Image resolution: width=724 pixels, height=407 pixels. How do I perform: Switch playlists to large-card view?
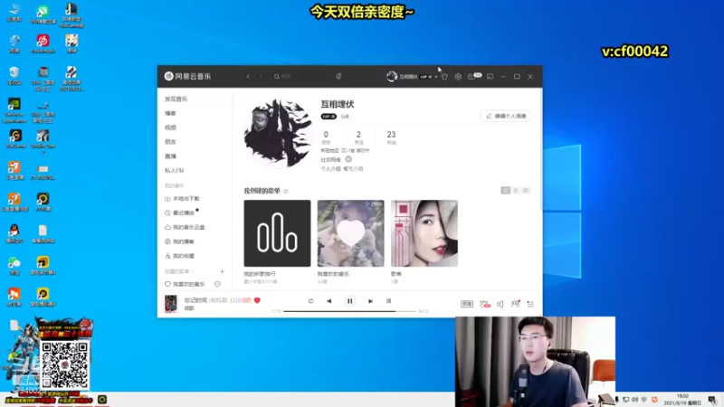506,191
